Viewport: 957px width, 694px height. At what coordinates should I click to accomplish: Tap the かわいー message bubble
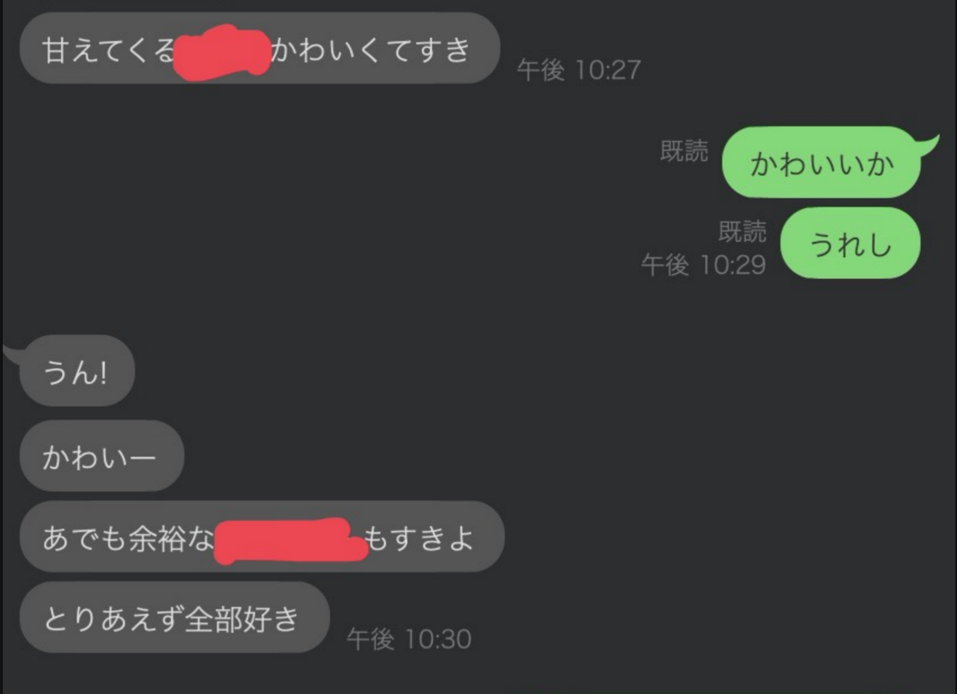(x=102, y=456)
